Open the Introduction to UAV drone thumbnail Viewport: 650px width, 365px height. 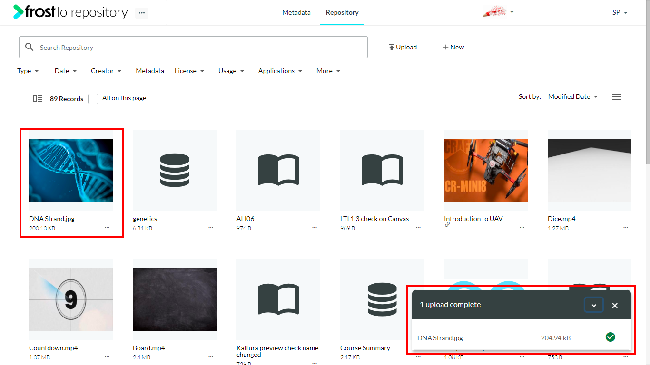[x=486, y=170]
